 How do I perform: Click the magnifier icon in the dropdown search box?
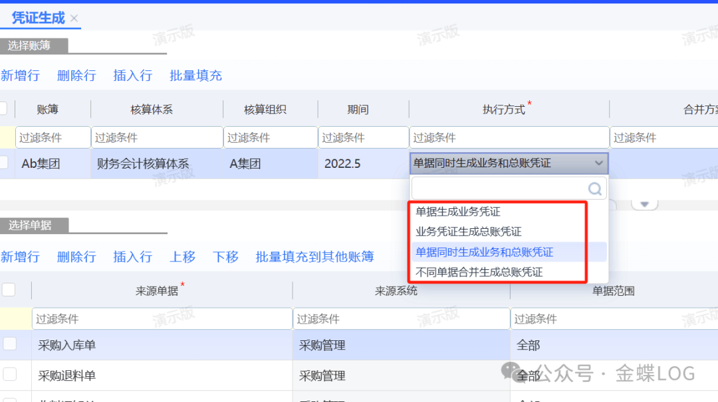coord(595,188)
